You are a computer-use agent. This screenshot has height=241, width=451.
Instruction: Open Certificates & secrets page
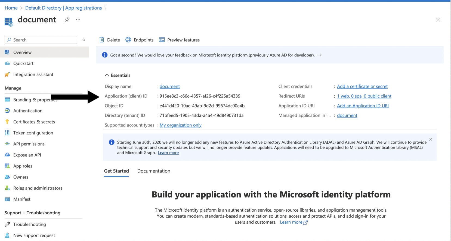(x=34, y=122)
